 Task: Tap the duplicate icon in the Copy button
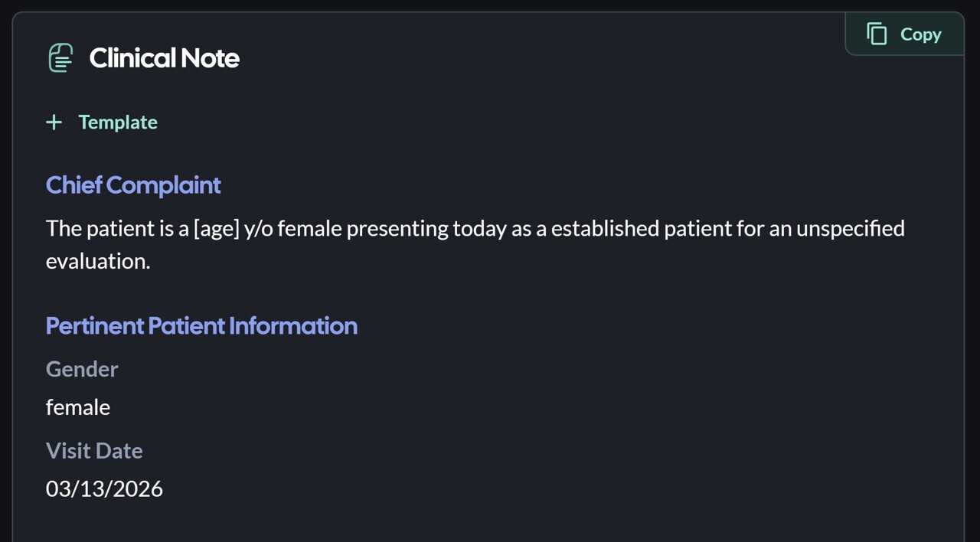[877, 34]
